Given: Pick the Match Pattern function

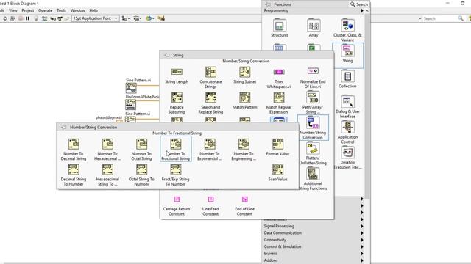Looking at the screenshot, I should tap(245, 100).
